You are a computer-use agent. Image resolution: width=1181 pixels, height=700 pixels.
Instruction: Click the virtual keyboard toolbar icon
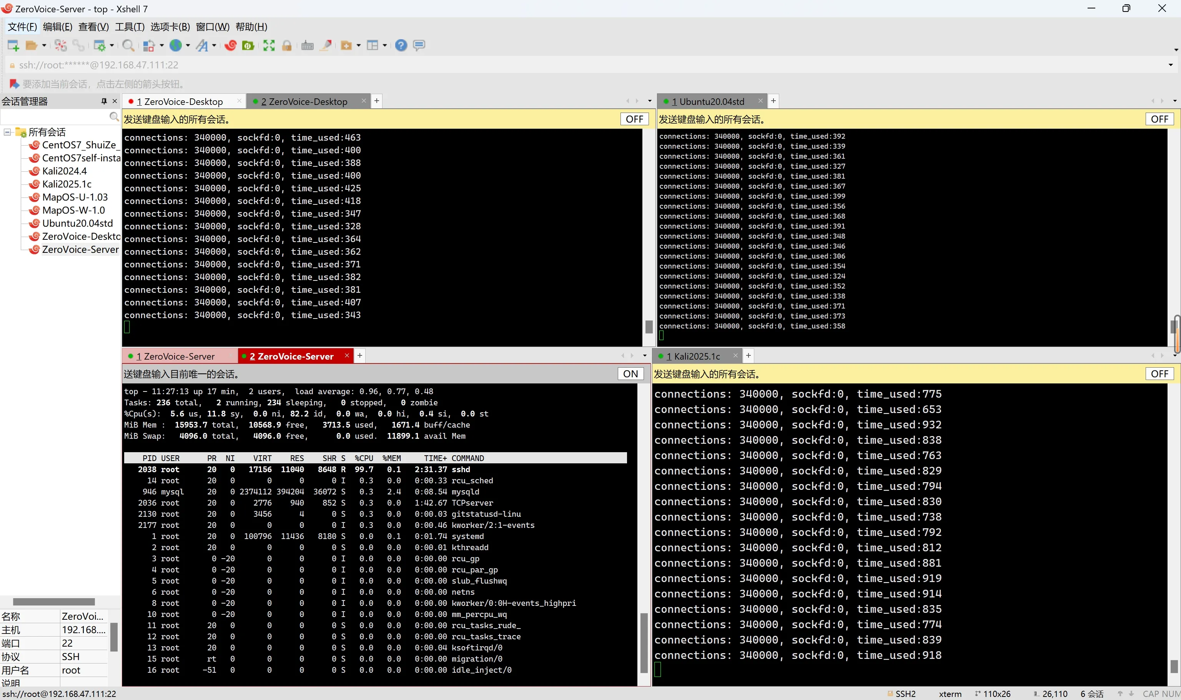click(x=307, y=45)
